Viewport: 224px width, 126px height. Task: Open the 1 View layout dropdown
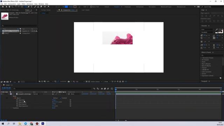[107, 82]
